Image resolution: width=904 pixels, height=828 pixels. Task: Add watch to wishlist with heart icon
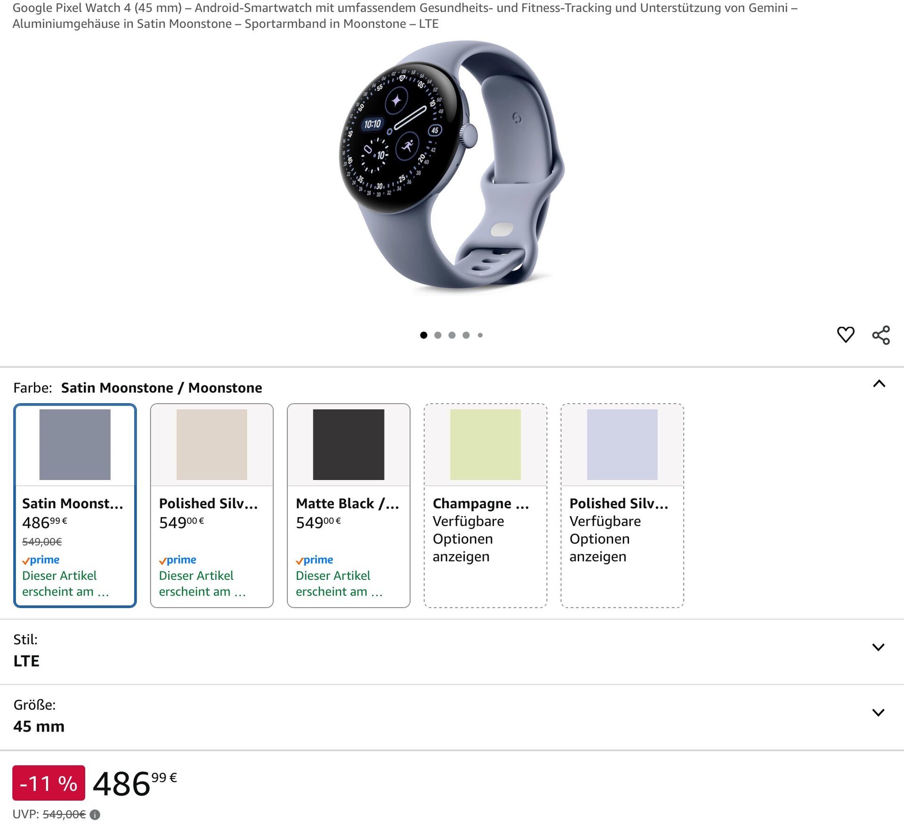[x=846, y=335]
